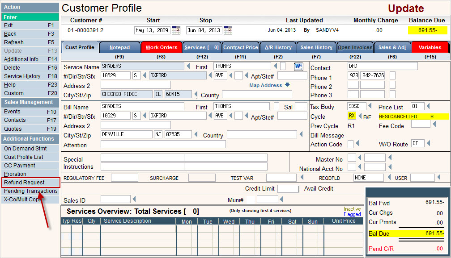Open the Stop date calendar picker

click(x=228, y=30)
